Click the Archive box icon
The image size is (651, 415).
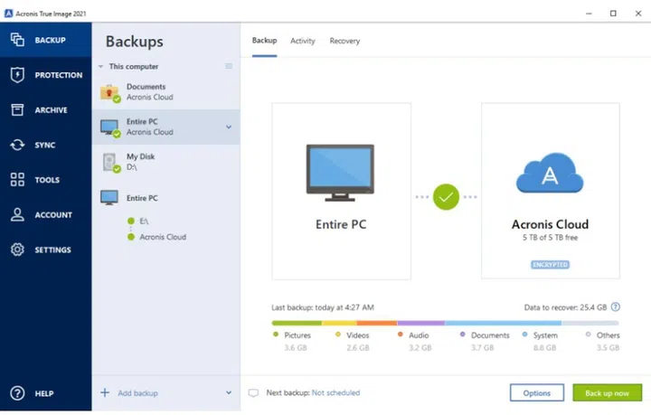click(x=16, y=110)
